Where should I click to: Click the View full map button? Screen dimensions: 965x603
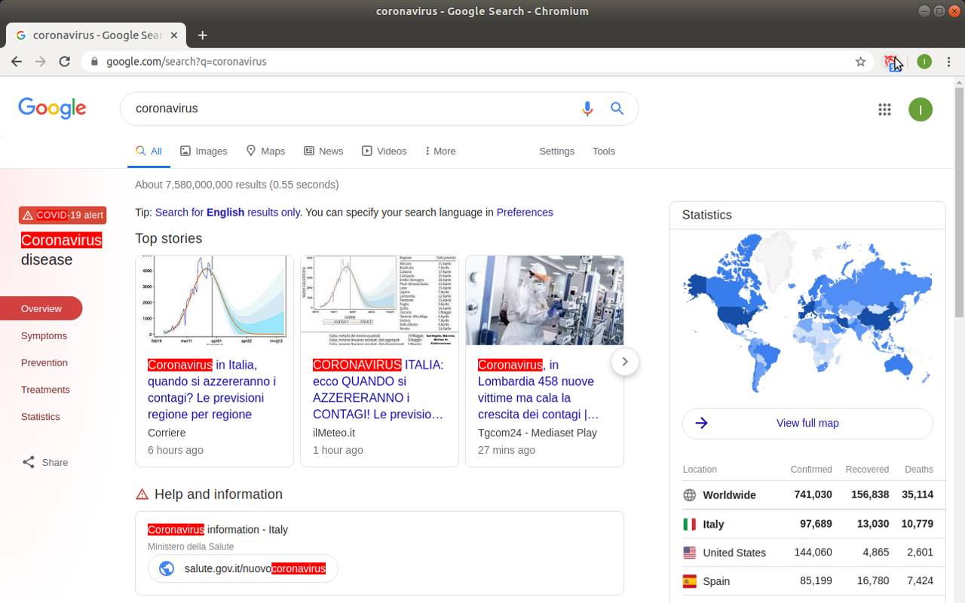point(807,423)
